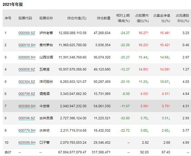Select total quantity 317,388,471
The height and width of the screenshot is (156, 191).
pyautogui.click(x=101, y=152)
